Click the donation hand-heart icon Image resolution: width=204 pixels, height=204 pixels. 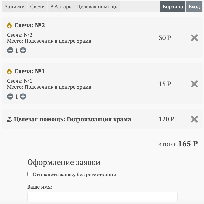click(x=10, y=119)
